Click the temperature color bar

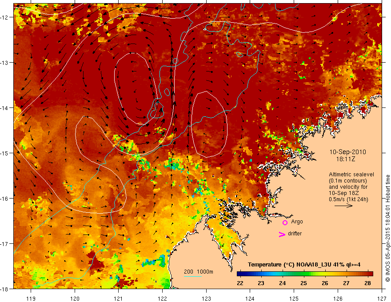305,274
